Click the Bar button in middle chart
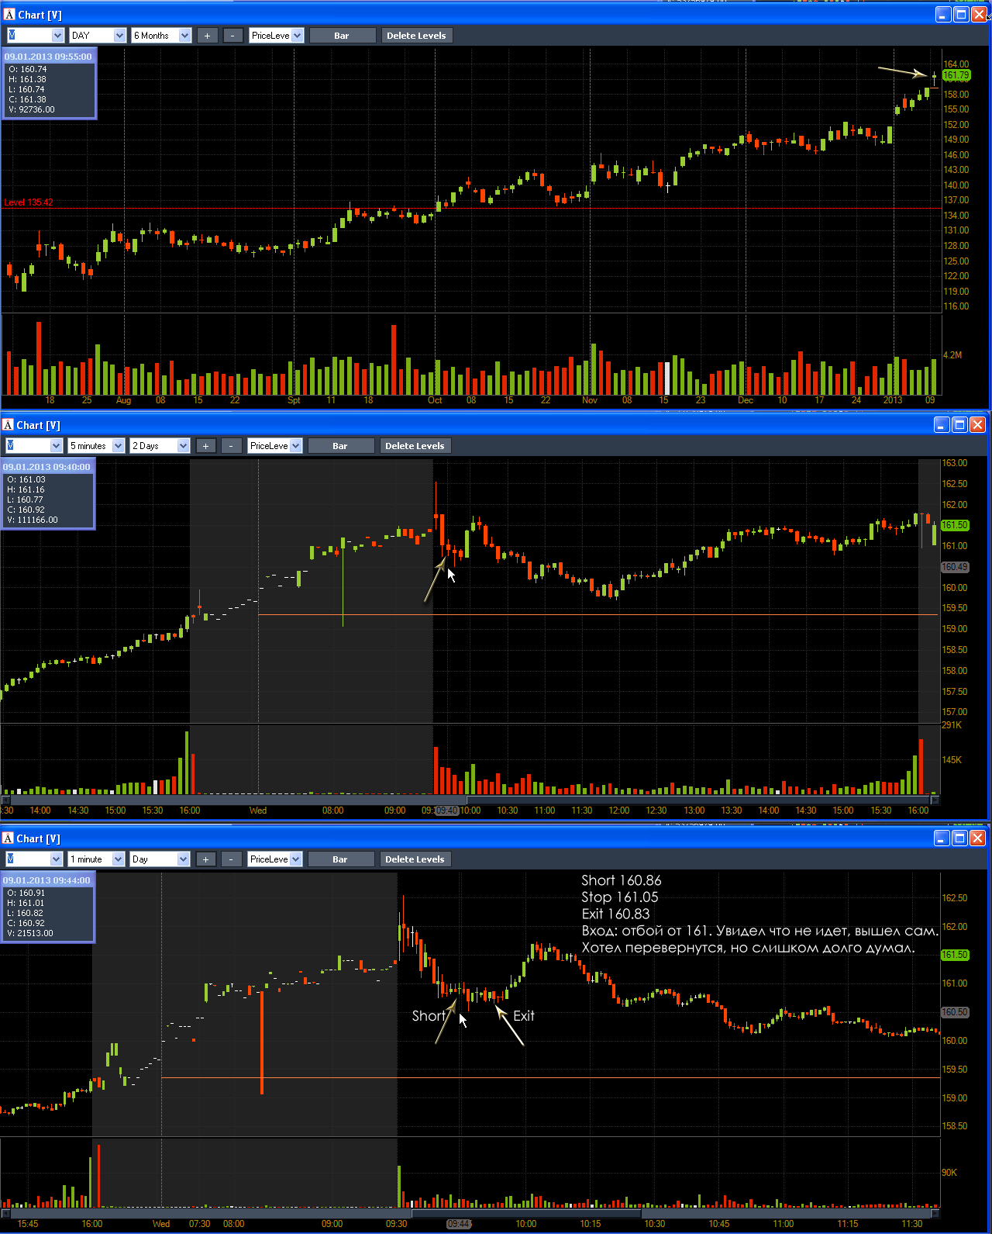Image resolution: width=992 pixels, height=1234 pixels. coord(340,446)
